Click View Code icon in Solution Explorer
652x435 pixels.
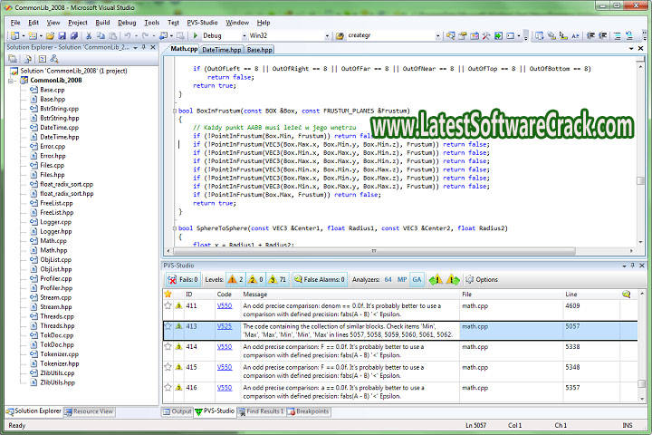(43, 59)
